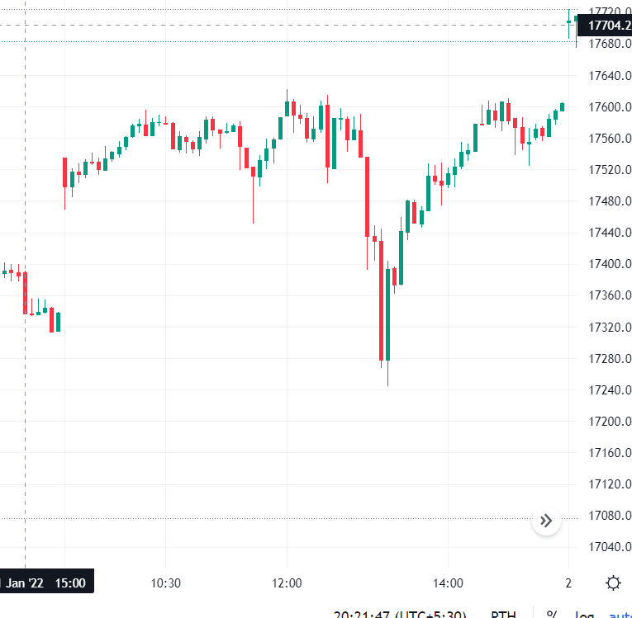632x618 pixels.
Task: Click the current price label 17704.2
Action: click(610, 26)
